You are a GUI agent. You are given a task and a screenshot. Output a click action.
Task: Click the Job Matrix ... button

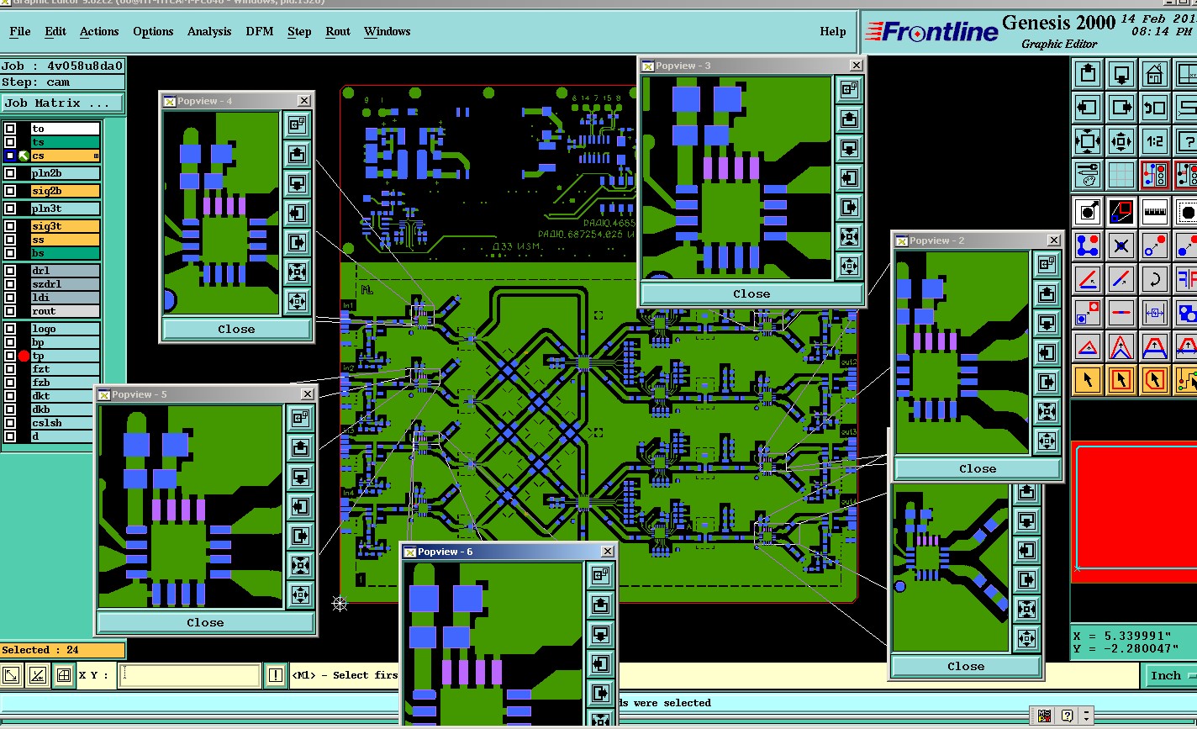[61, 103]
